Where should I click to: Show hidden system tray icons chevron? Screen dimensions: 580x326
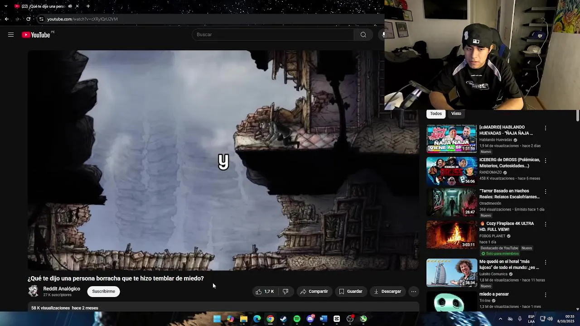(x=500, y=319)
